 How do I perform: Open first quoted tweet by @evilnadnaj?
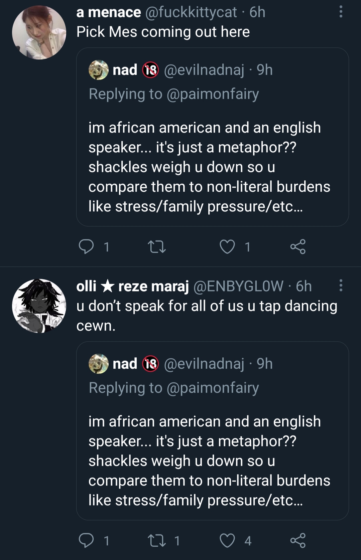(213, 137)
